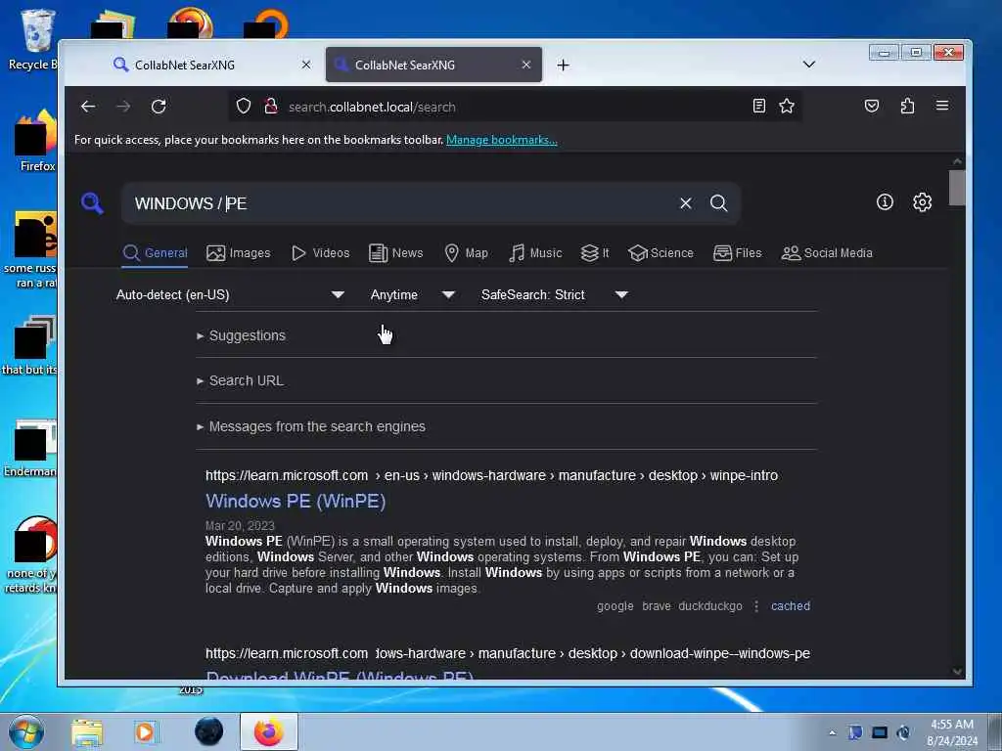1002x751 pixels.
Task: Open the SafeSearch: Strict dropdown
Action: [x=555, y=295]
